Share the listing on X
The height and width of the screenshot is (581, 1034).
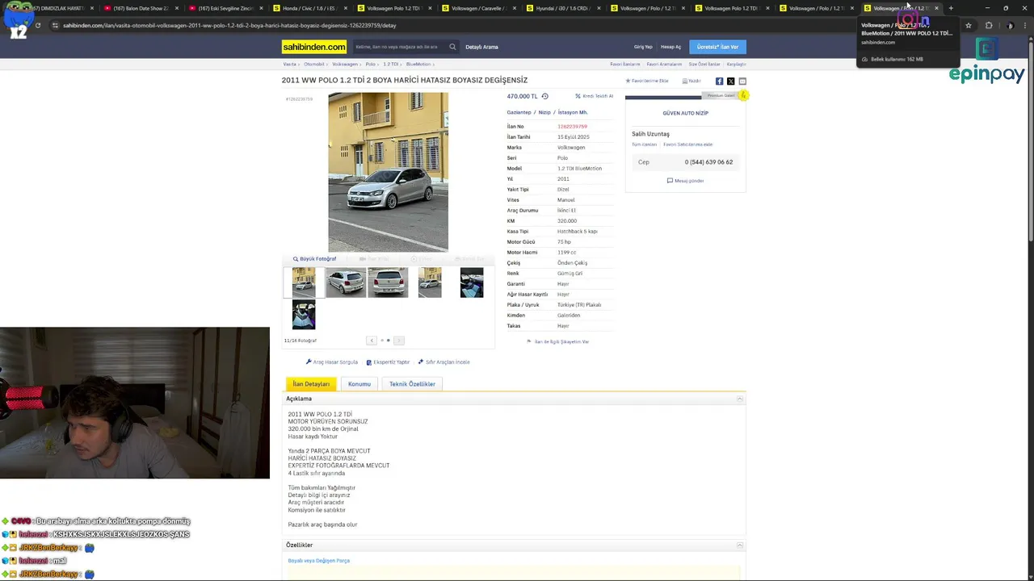731,81
